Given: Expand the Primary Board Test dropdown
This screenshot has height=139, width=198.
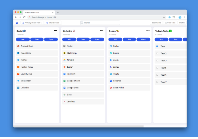Looking at the screenshot, I should click(x=32, y=23).
